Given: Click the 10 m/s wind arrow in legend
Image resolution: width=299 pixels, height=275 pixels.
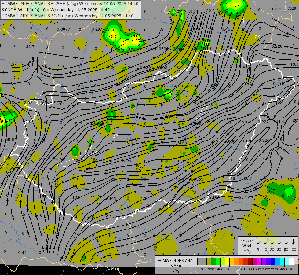Looking at the screenshot, I should 265,241.
